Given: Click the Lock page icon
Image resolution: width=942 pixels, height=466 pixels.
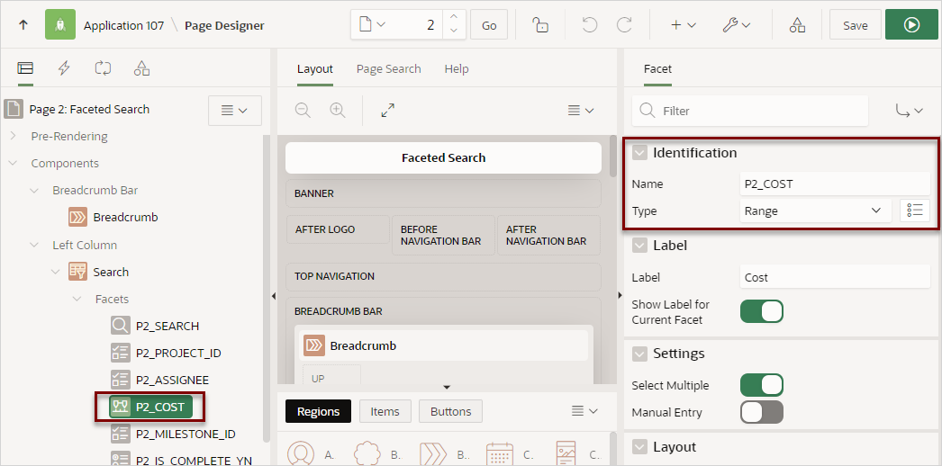Looking at the screenshot, I should 540,25.
